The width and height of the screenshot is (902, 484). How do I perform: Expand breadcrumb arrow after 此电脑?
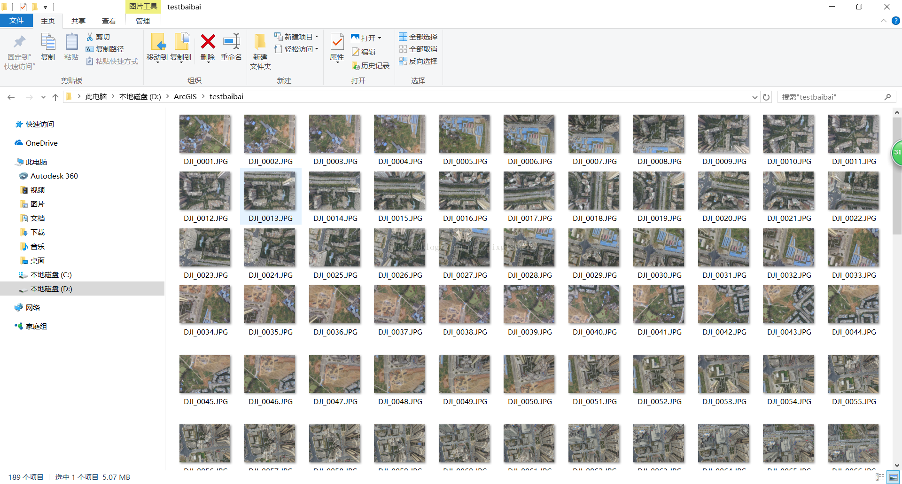[x=113, y=97]
